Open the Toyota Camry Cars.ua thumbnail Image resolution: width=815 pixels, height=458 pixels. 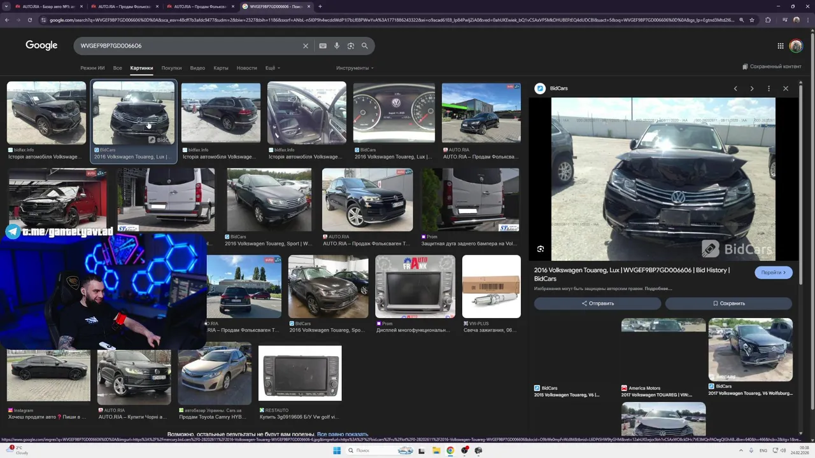215,374
